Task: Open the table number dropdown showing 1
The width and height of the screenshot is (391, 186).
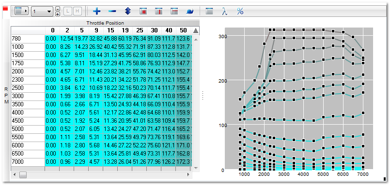Action: 42,12
